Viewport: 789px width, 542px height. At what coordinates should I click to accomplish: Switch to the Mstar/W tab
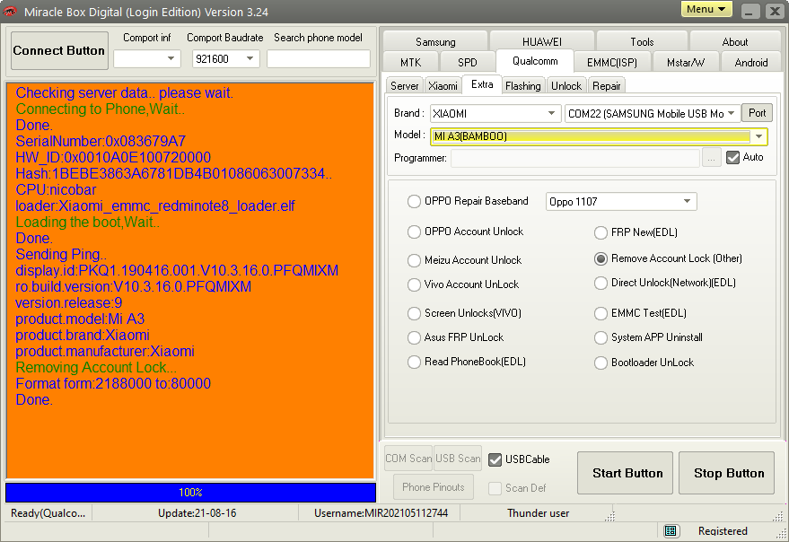click(x=686, y=63)
